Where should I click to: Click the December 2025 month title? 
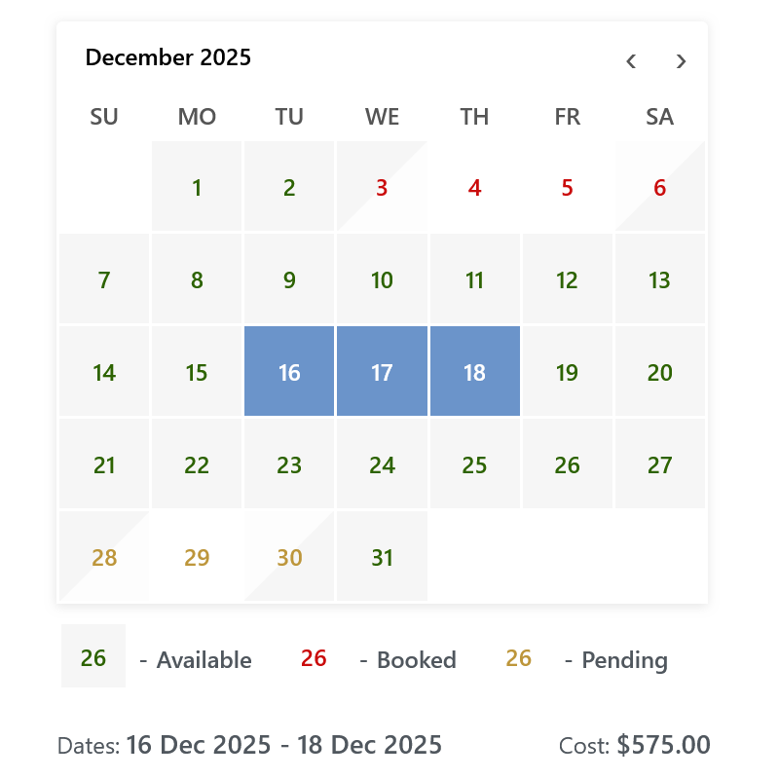[167, 57]
